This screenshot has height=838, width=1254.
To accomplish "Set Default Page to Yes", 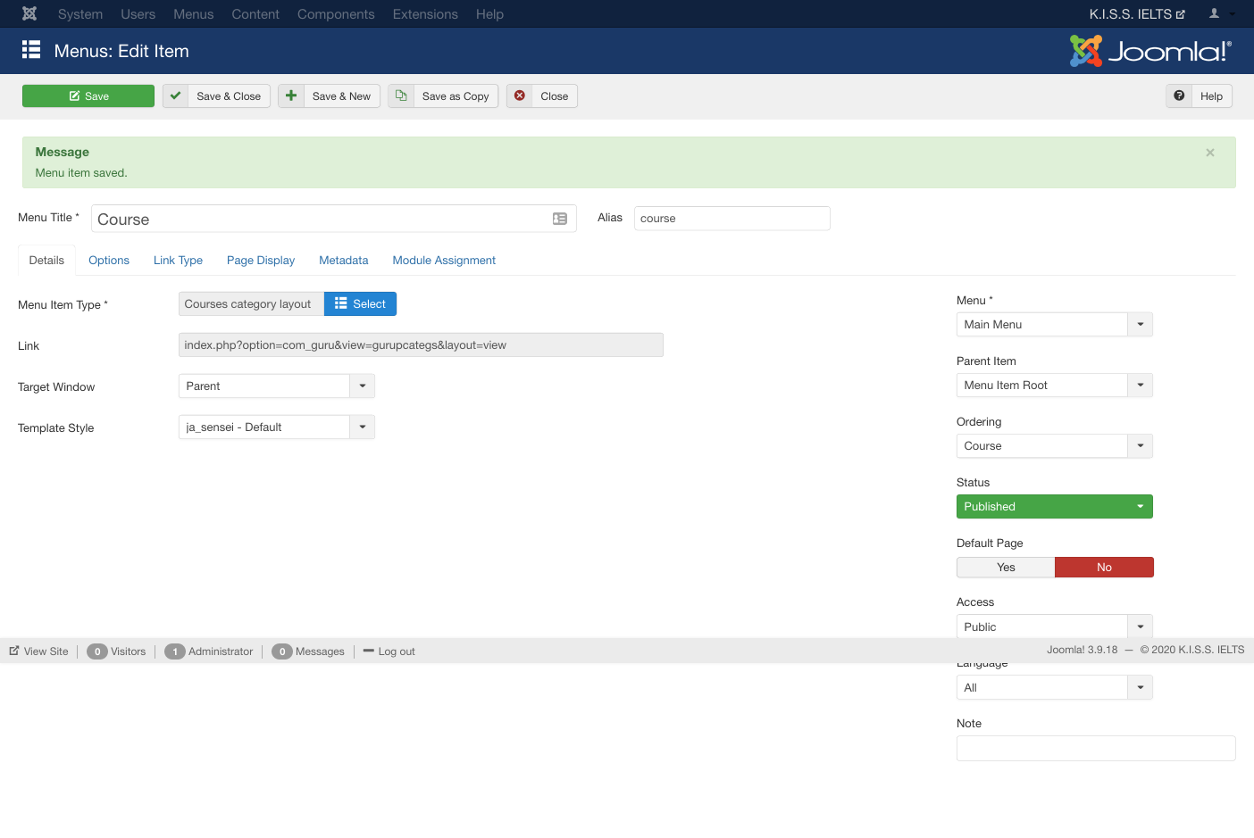I will pos(1006,568).
